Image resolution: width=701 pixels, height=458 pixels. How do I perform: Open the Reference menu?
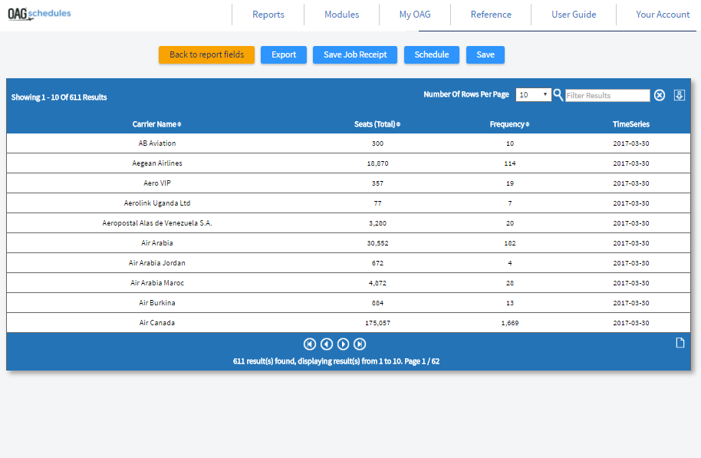[491, 15]
